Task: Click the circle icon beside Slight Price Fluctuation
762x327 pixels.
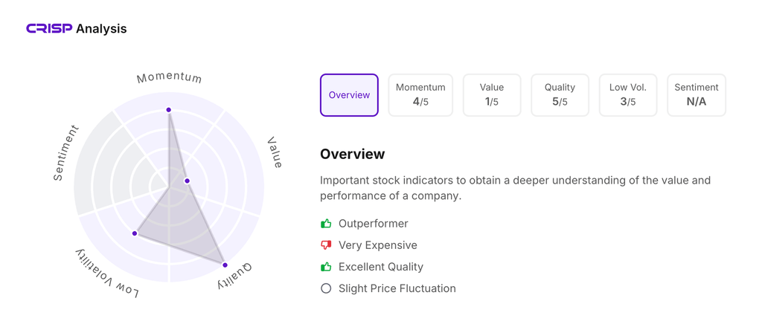Action: point(326,288)
